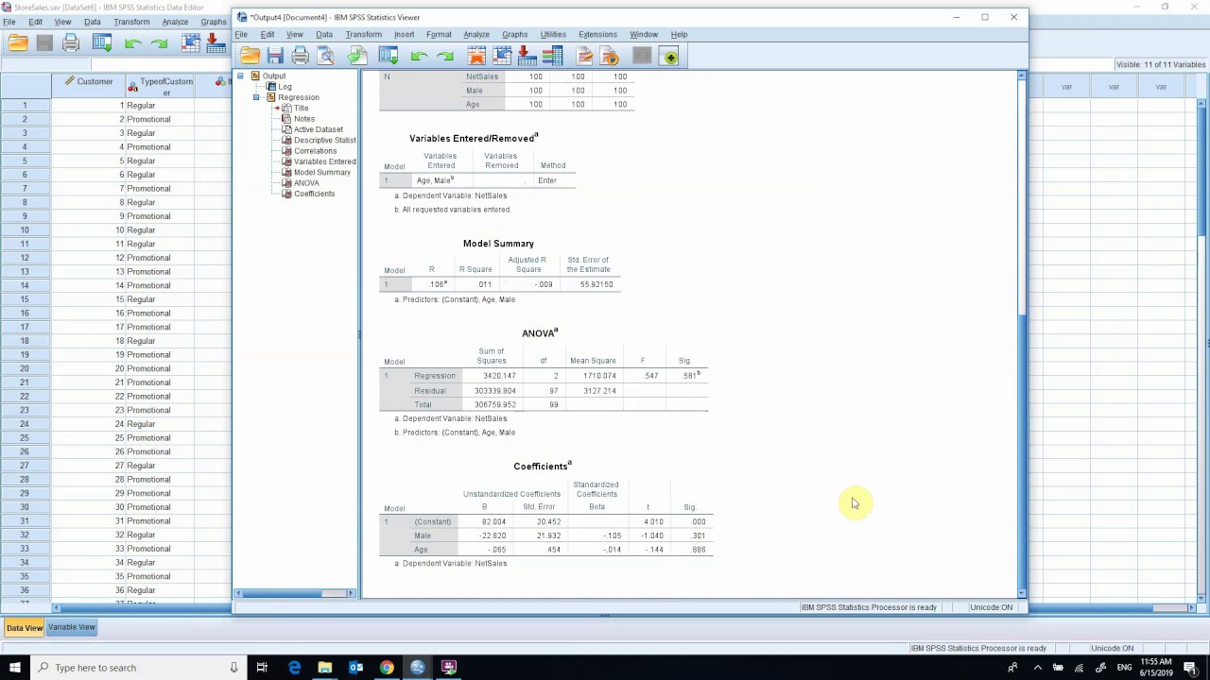Open file icon in Data Editor toolbar
Viewport: 1210px width, 680px height.
[x=18, y=42]
